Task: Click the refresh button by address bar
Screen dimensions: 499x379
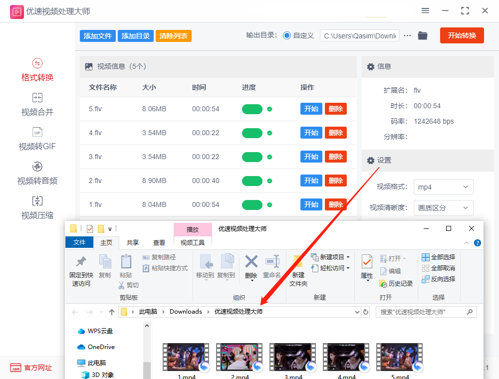Action: 366,312
